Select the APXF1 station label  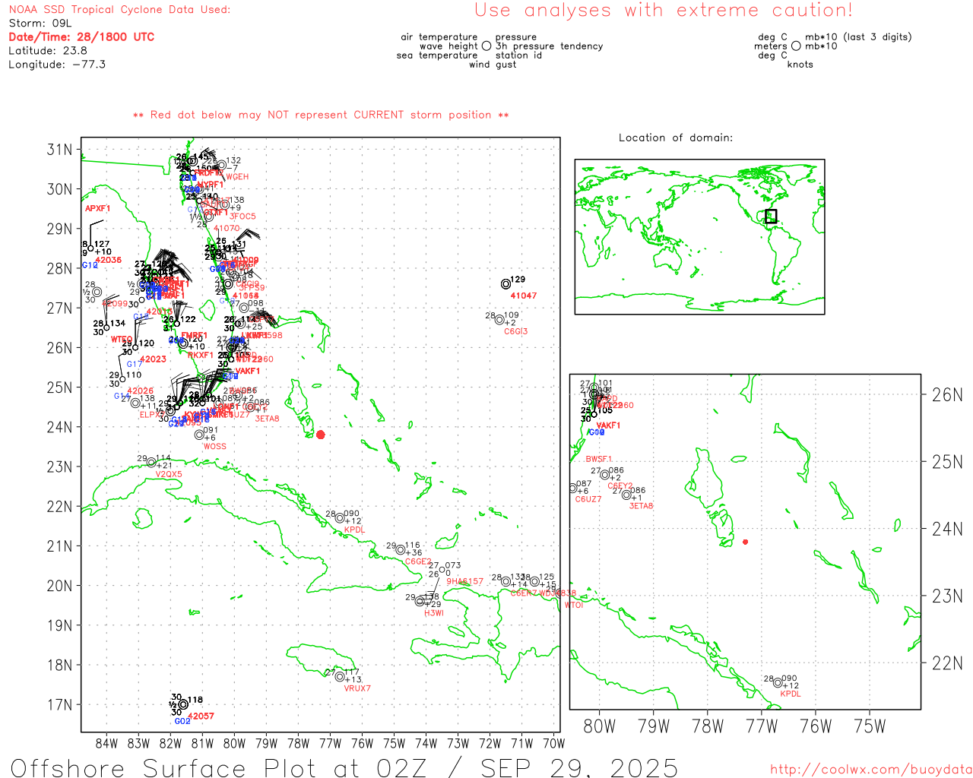97,208
